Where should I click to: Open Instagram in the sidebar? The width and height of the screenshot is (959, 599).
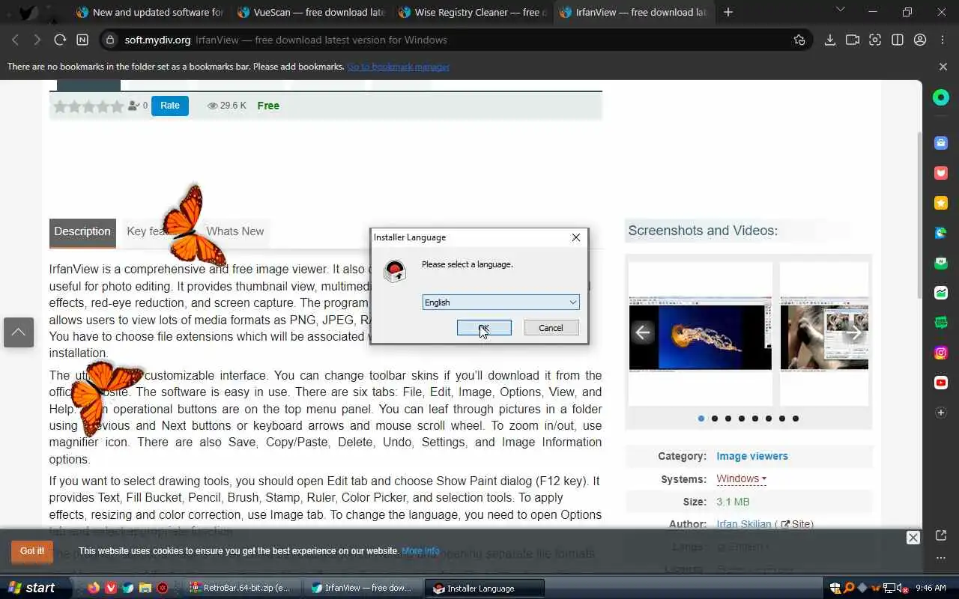[941, 353]
